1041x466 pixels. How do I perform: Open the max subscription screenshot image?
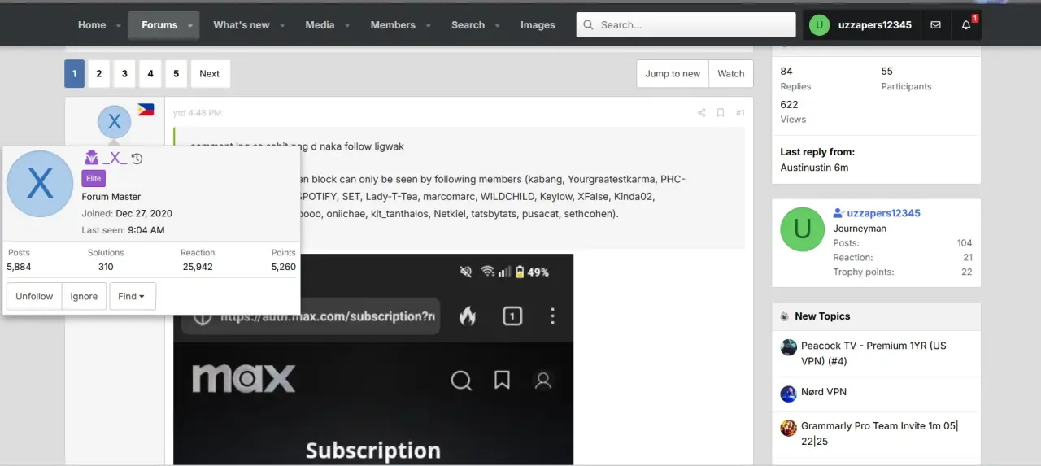pyautogui.click(x=373, y=359)
